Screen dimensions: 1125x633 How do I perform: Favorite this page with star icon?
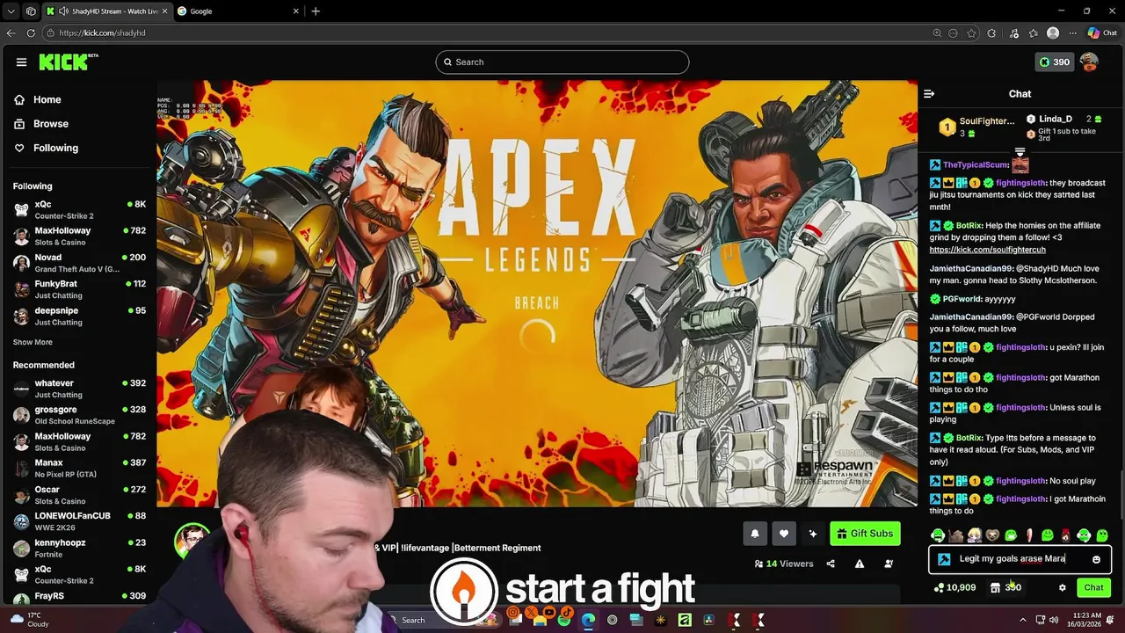point(971,33)
